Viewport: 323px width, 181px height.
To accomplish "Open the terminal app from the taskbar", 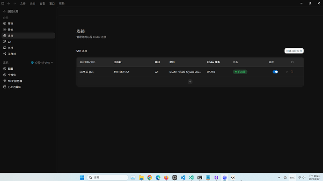I will coord(199,178).
